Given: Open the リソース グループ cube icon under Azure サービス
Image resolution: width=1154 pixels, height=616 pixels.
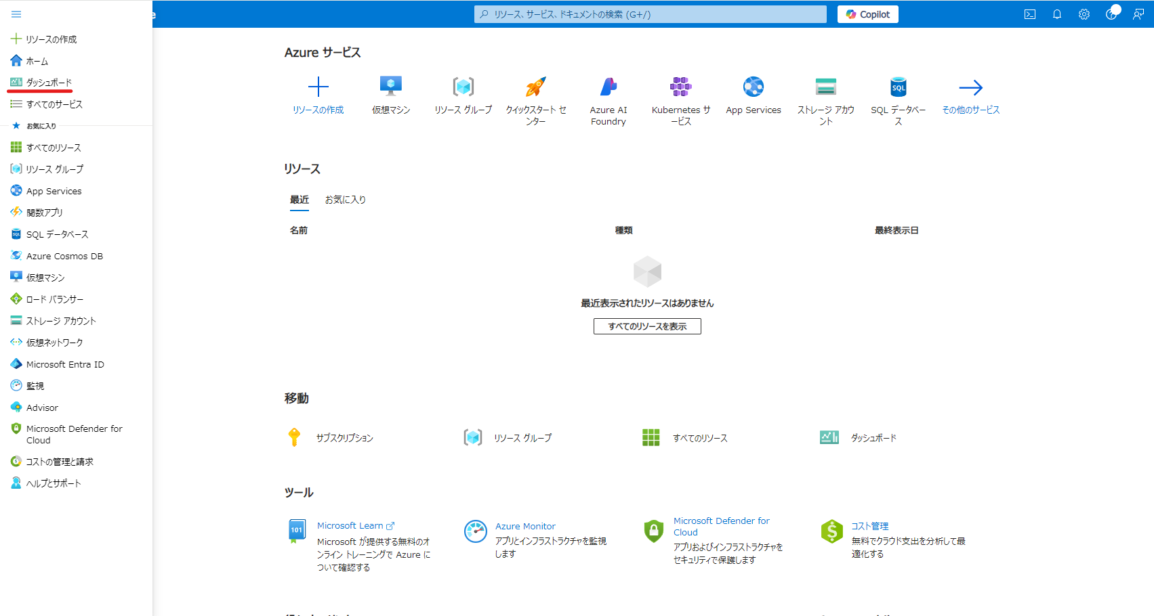Looking at the screenshot, I should pyautogui.click(x=463, y=87).
